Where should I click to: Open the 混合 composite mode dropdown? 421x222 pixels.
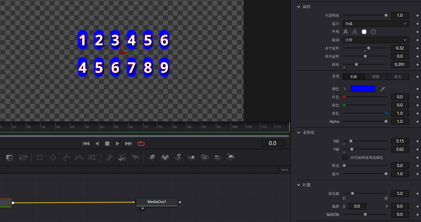[376, 24]
